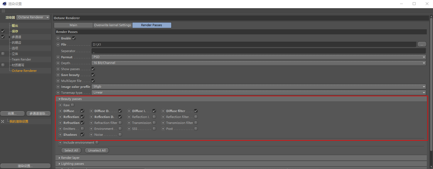Select Team Render in settings list
Viewport: 433px width, 169px height.
pyautogui.click(x=21, y=59)
